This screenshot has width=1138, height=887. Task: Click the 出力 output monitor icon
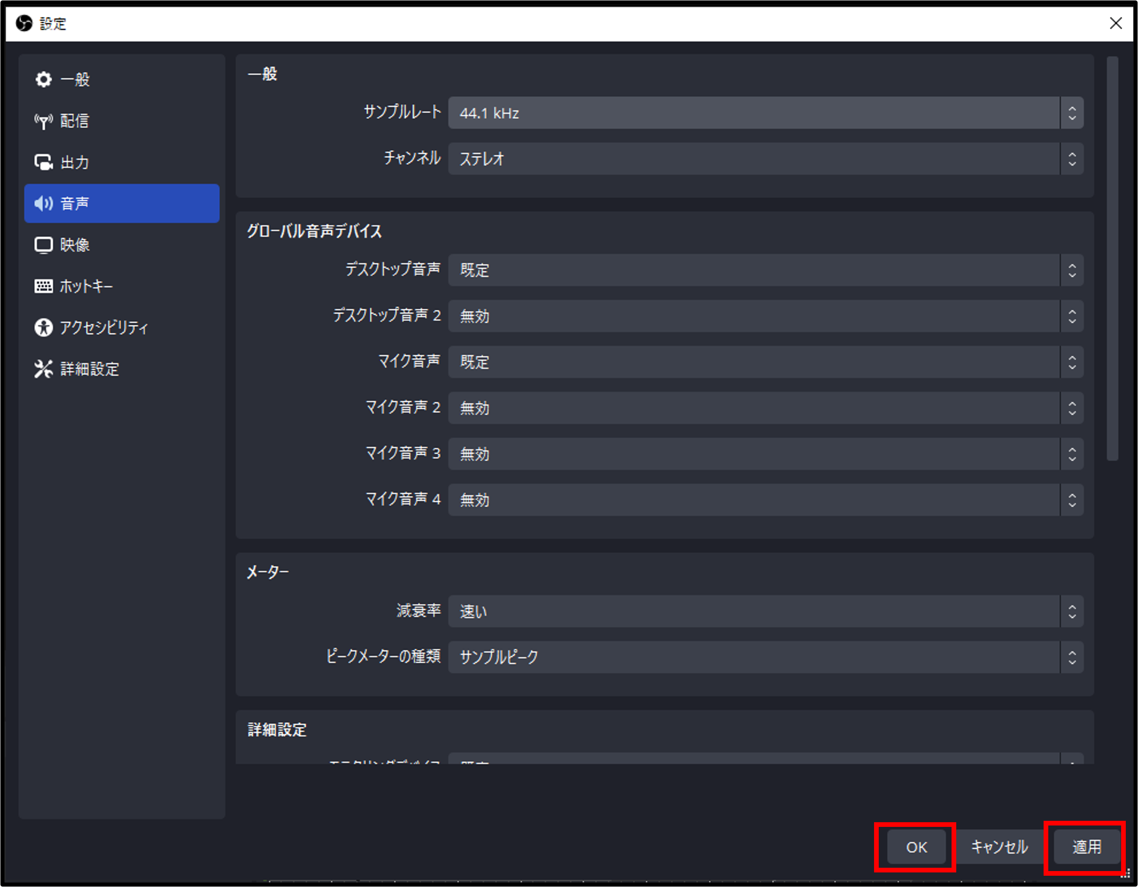43,162
